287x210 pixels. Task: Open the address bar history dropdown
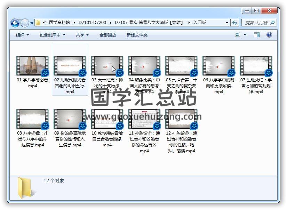[x=227, y=23]
